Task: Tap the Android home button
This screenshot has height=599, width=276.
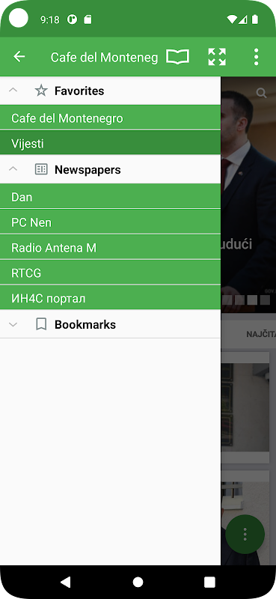Action: tap(138, 582)
